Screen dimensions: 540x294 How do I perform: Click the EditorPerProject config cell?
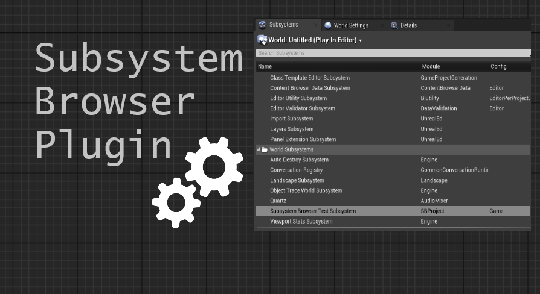click(510, 98)
